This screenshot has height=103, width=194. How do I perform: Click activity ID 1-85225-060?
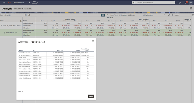tap(37, 71)
